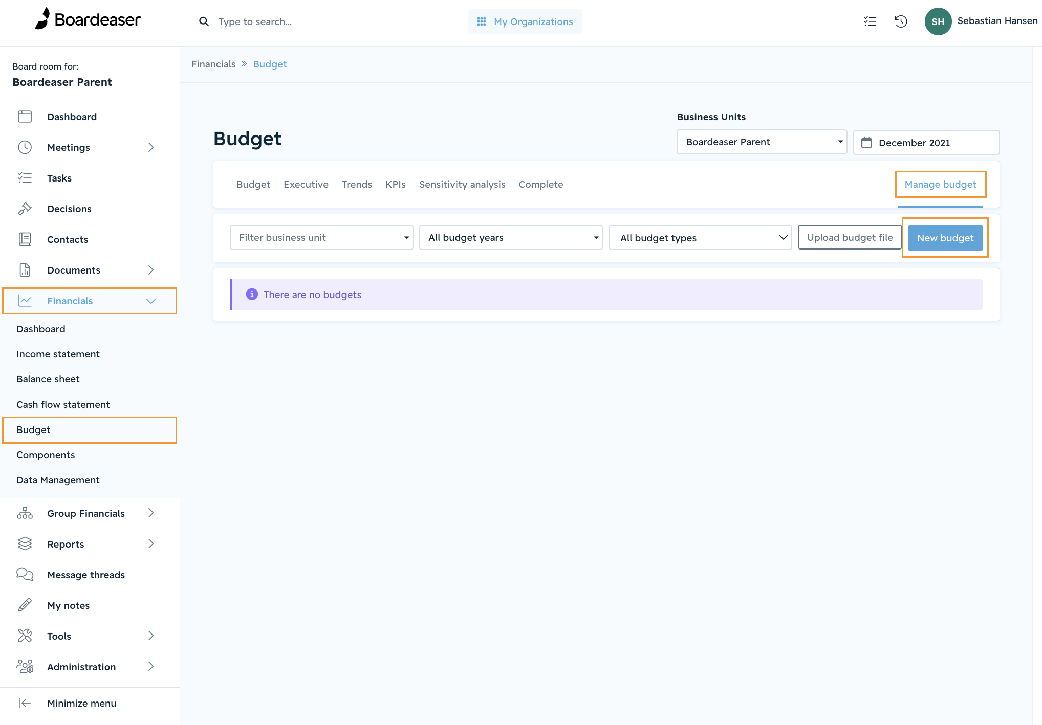Expand the Administration submenu chevron
The image size is (1042, 725).
pos(151,667)
